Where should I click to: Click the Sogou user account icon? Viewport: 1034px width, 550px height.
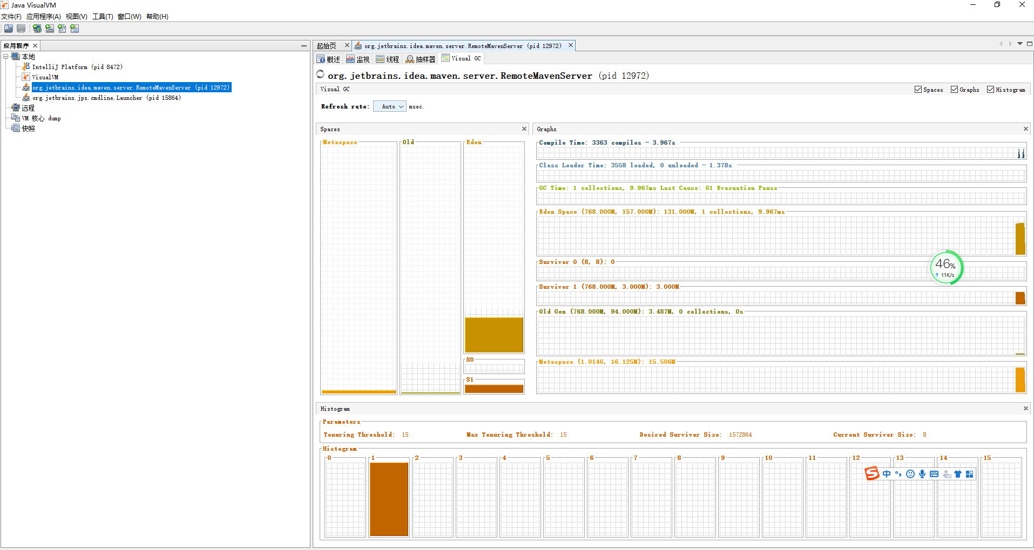click(947, 474)
